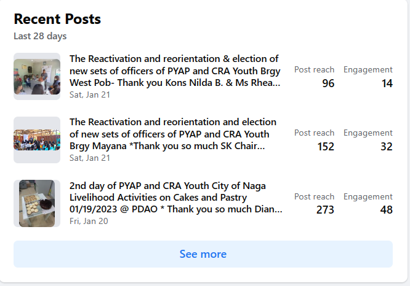Viewport: 410px width, 286px height.
Task: Select the post reach value 152
Action: [325, 147]
